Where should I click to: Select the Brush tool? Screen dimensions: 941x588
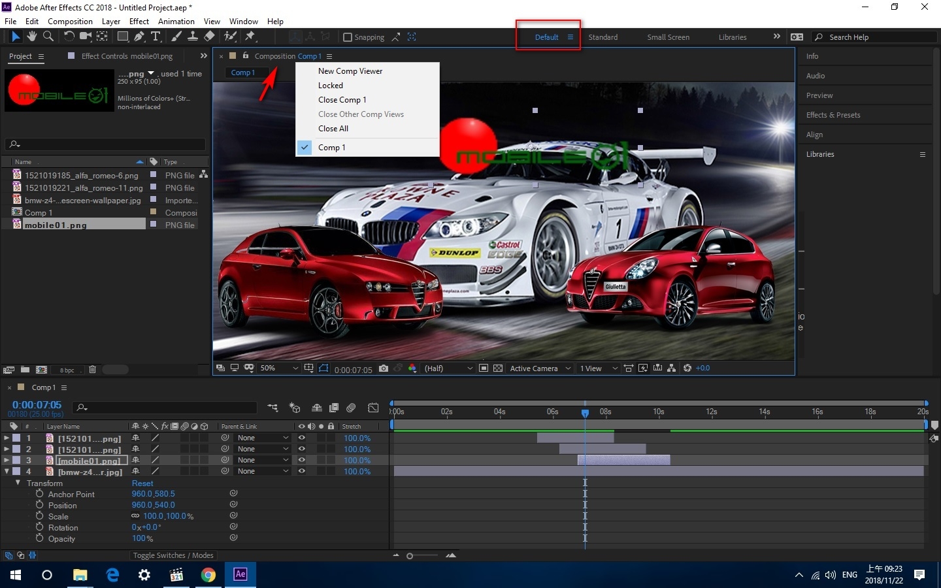[176, 37]
